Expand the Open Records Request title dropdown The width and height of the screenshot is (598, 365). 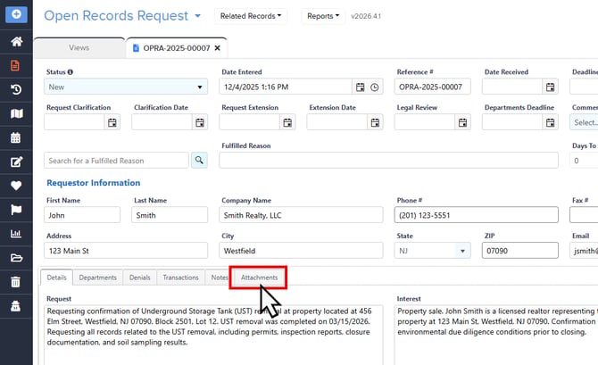point(197,16)
